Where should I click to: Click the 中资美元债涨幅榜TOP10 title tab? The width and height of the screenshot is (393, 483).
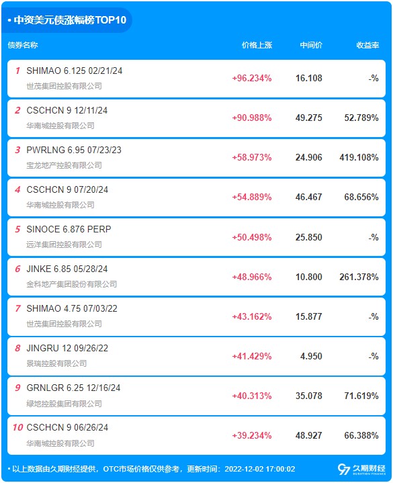pos(67,20)
